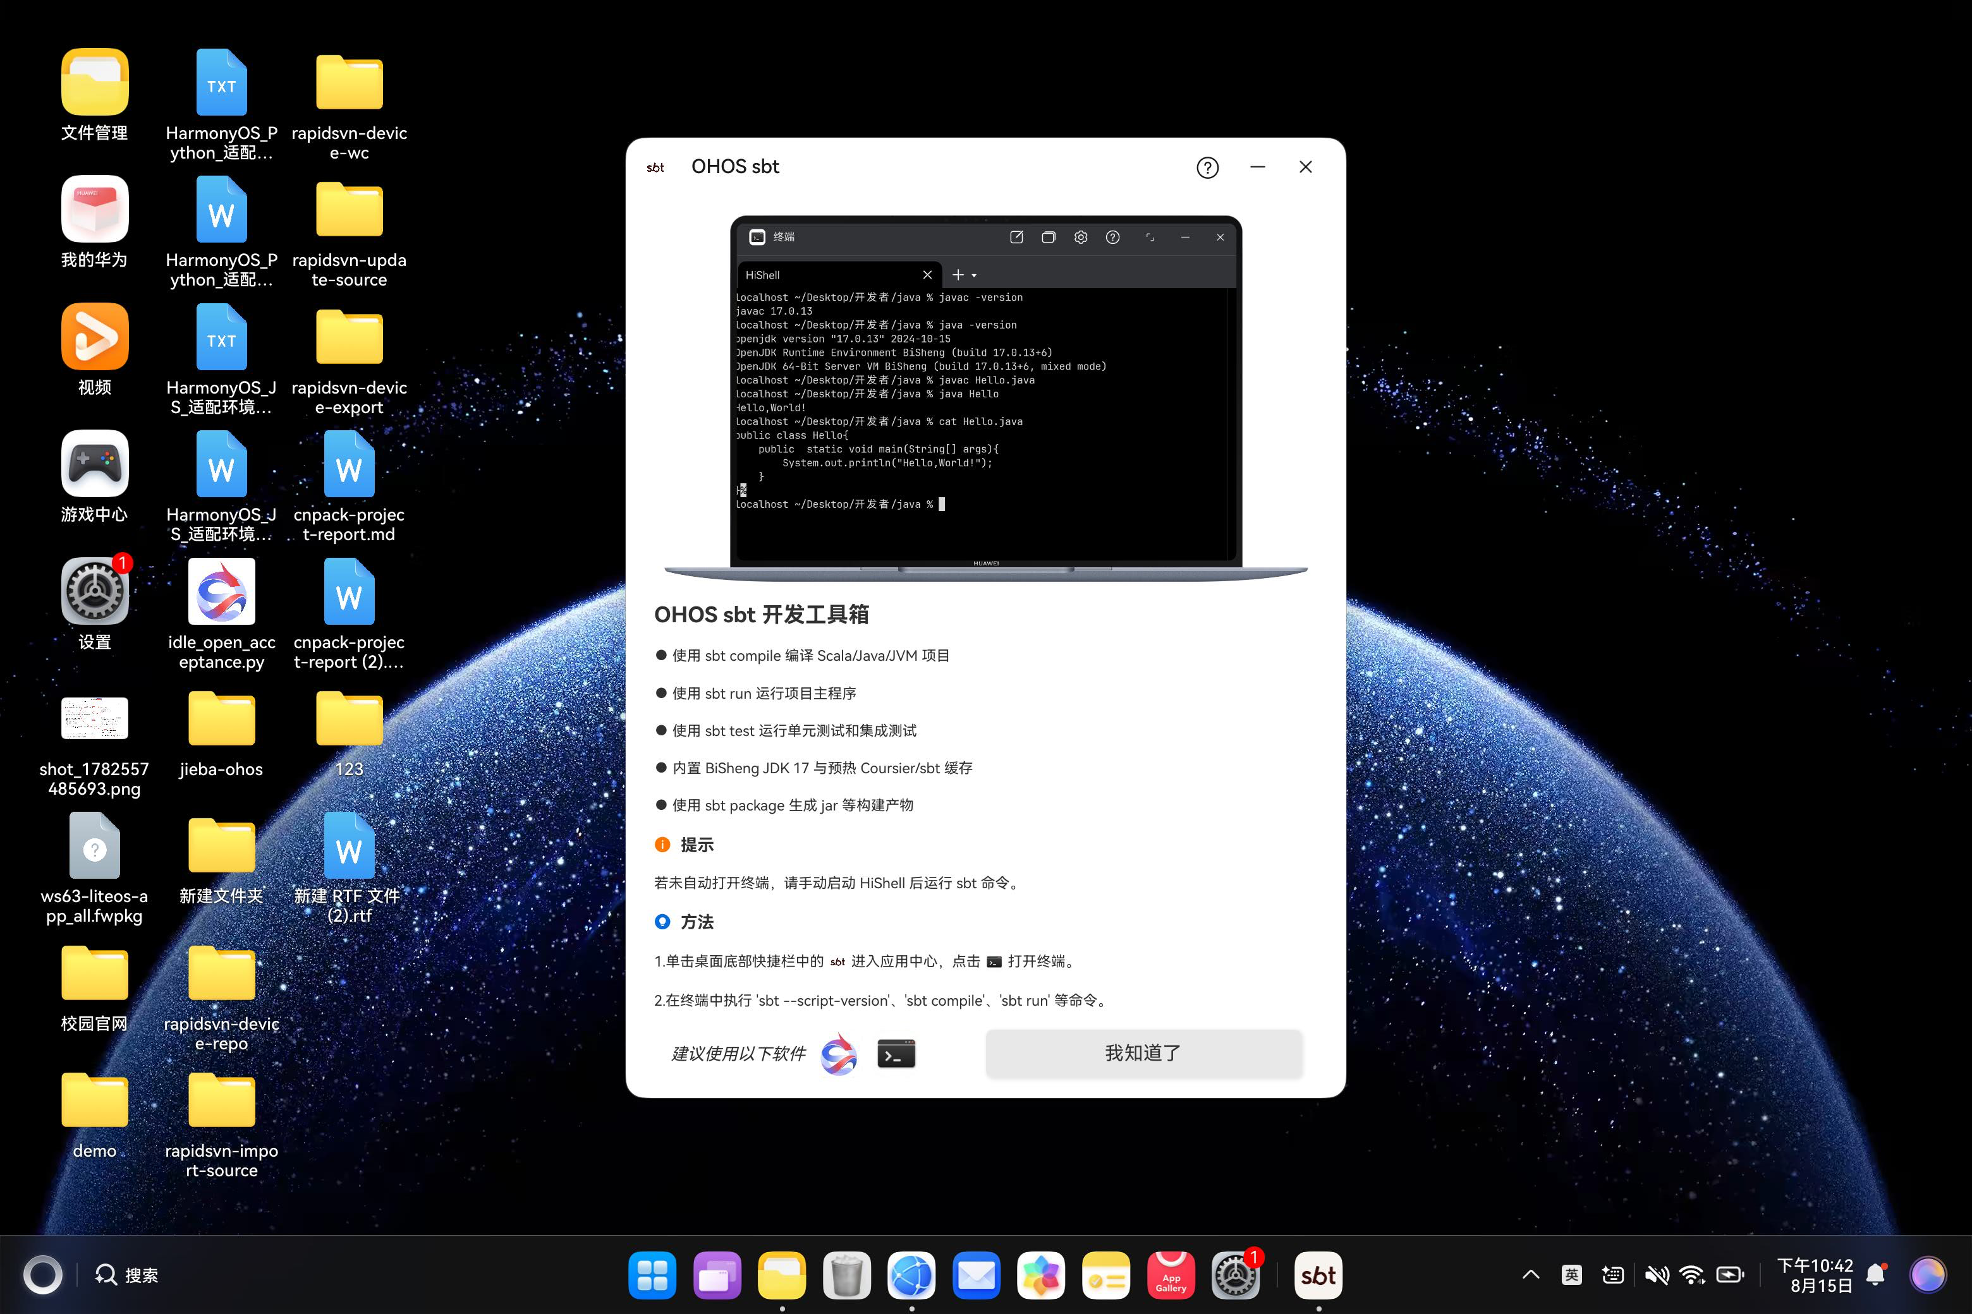Viewport: 1972px width, 1314px height.
Task: Click the 搜索 search box in taskbar
Action: pyautogui.click(x=126, y=1275)
